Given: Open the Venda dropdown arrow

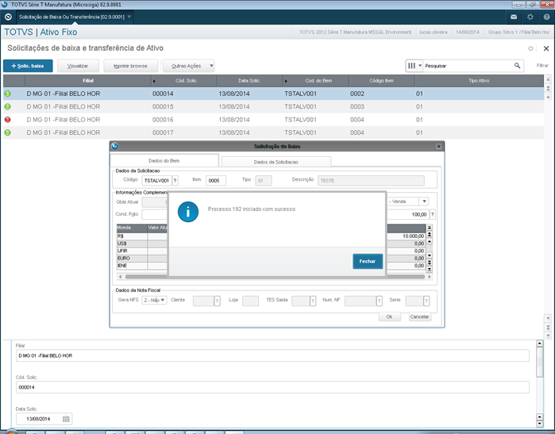Looking at the screenshot, I should point(424,202).
